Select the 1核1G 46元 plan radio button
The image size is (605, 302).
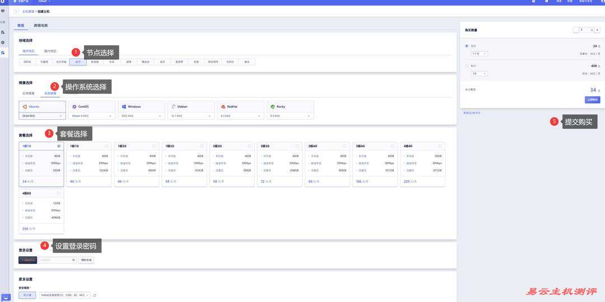point(107,146)
